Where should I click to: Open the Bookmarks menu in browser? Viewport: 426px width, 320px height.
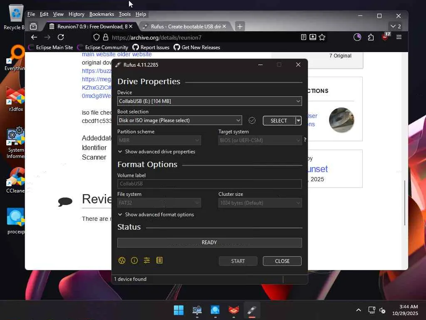click(x=102, y=14)
